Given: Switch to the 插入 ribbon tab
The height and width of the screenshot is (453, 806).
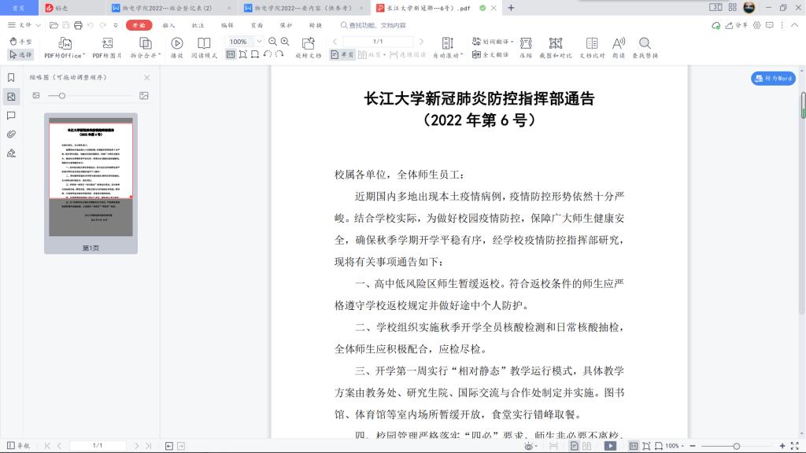Looking at the screenshot, I should click(168, 25).
